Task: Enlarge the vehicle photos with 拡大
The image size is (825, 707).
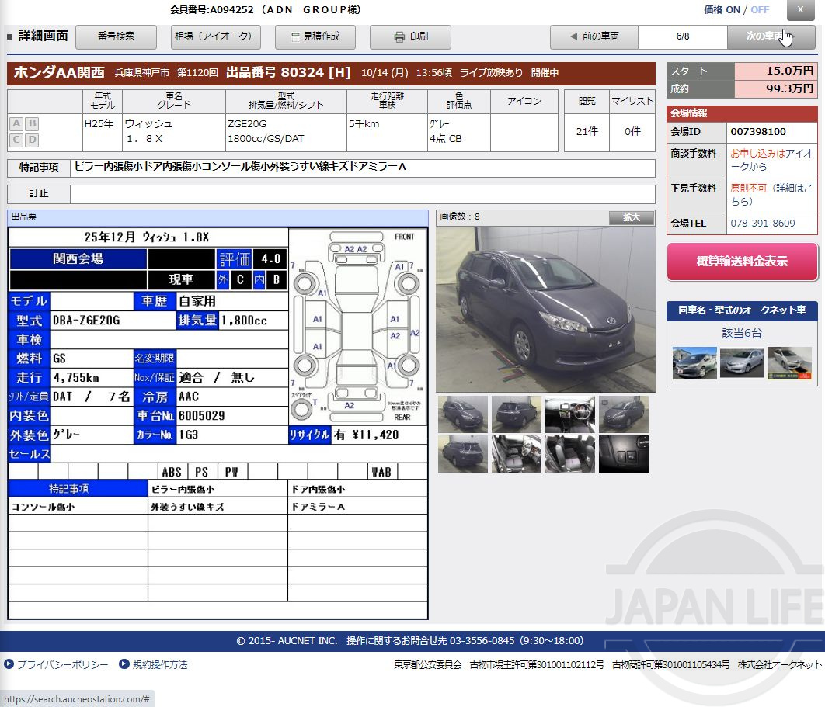Action: click(x=631, y=217)
